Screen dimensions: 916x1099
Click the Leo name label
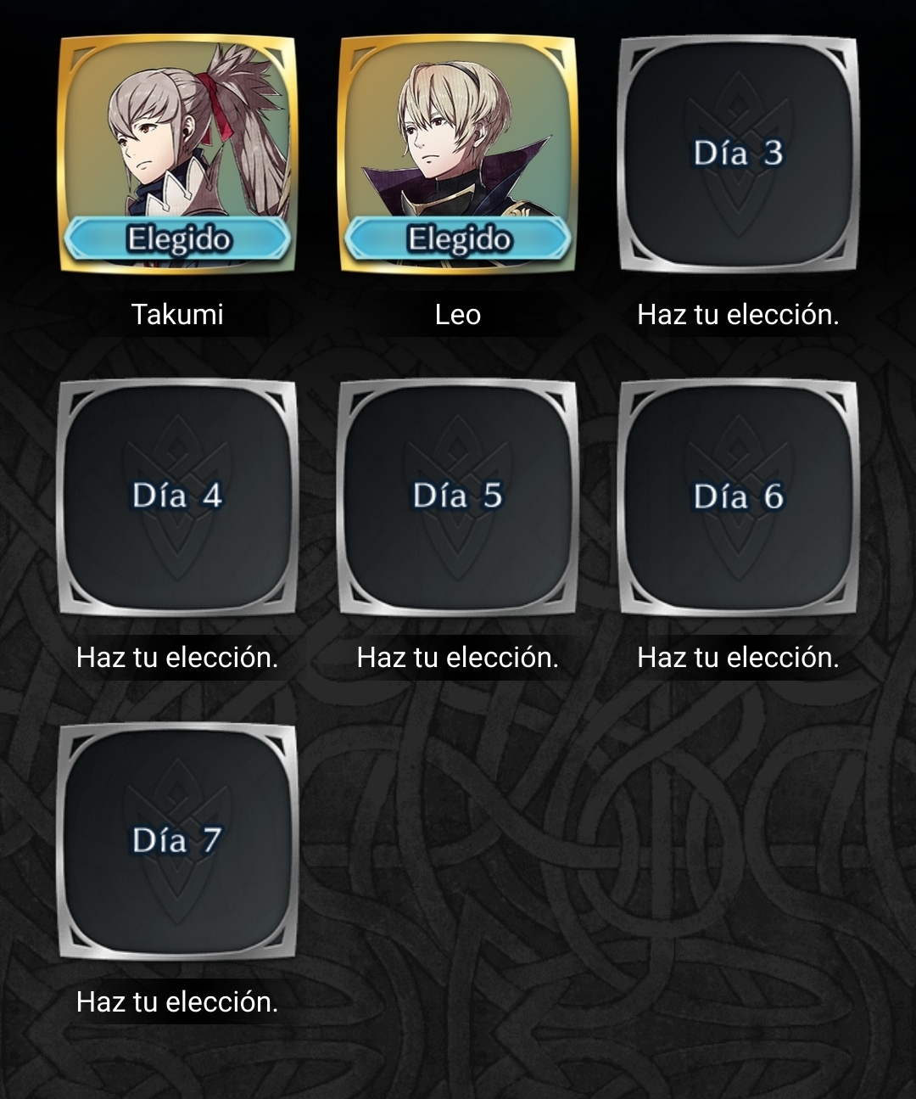tap(458, 315)
